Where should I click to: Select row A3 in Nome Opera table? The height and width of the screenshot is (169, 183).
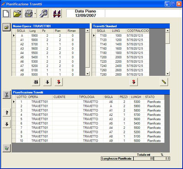click(x=46, y=49)
